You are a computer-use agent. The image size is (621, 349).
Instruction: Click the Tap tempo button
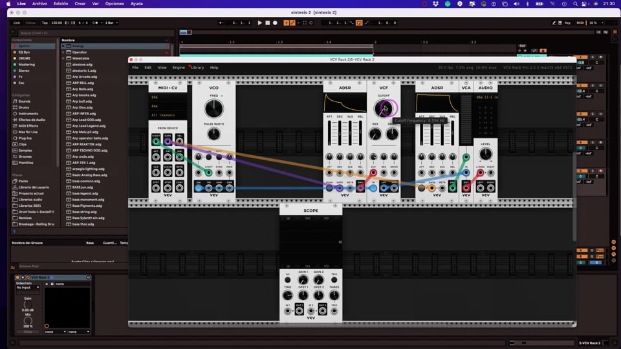tap(45, 23)
